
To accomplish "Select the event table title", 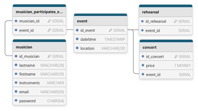I will 100,21.
